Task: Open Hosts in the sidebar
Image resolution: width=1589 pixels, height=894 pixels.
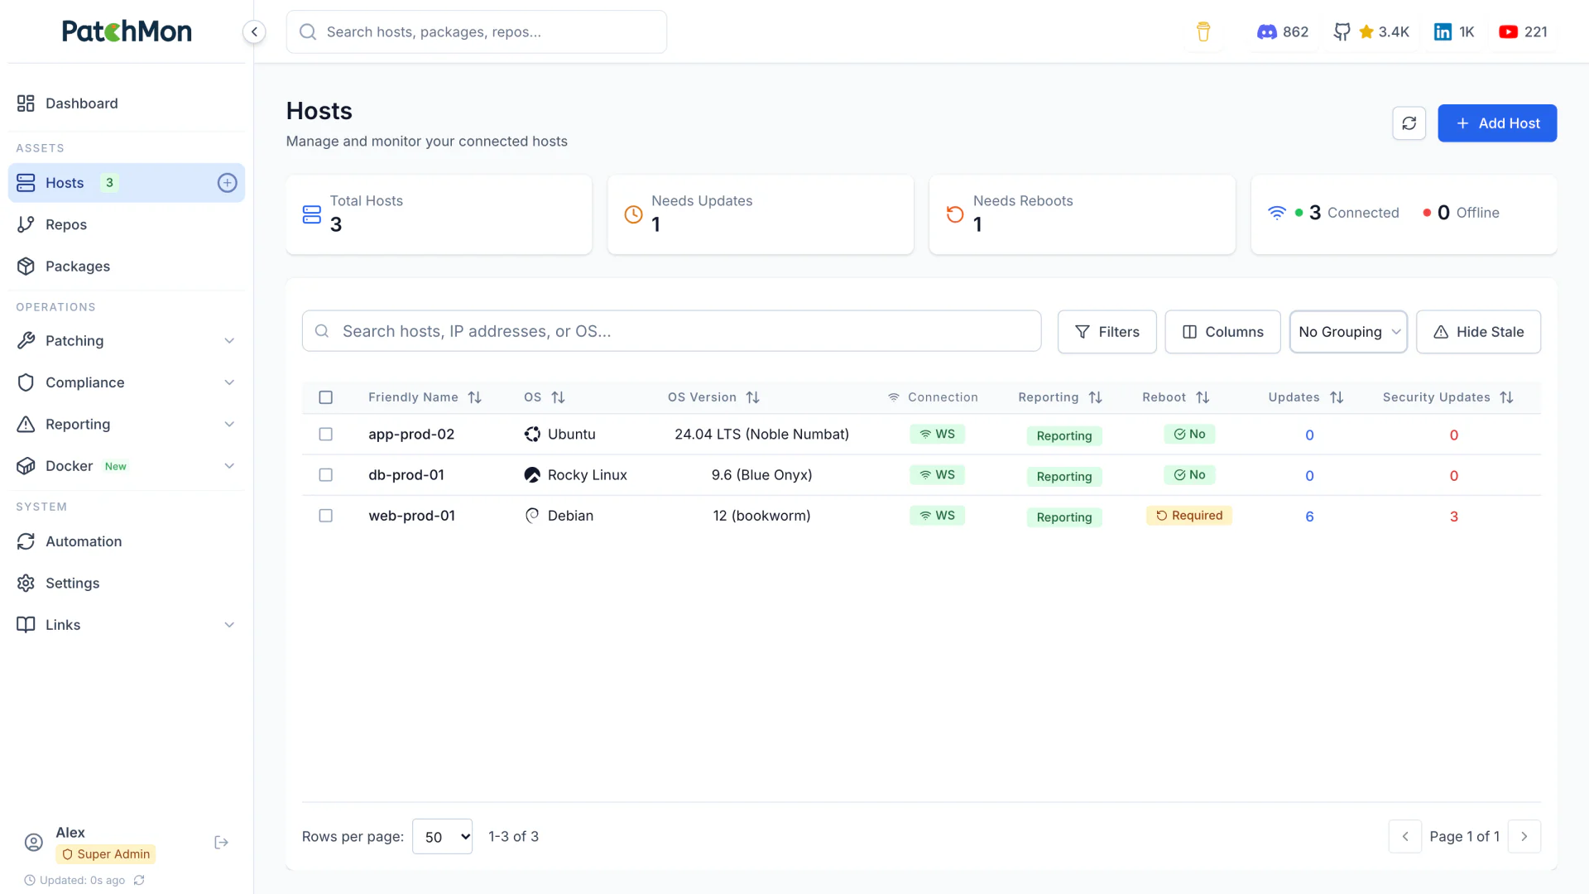Action: point(126,183)
